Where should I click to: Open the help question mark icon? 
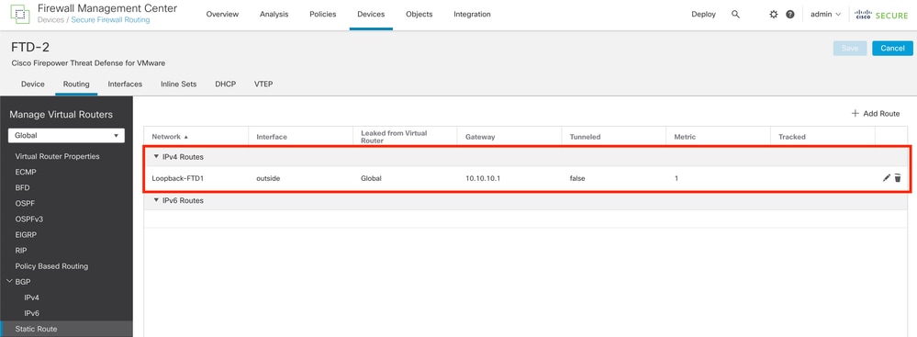point(790,14)
